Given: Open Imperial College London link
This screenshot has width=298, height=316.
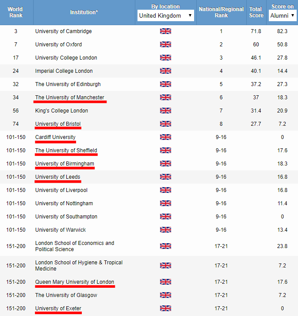Looking at the screenshot, I should (64, 71).
